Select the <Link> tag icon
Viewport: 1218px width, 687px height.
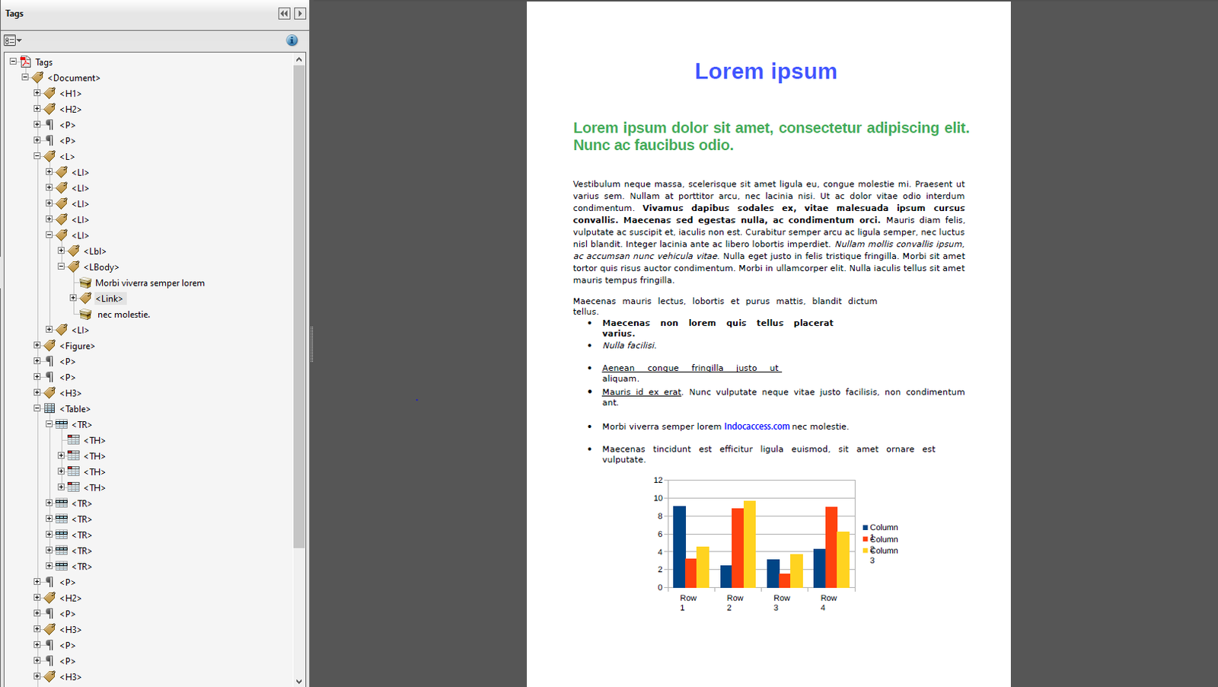tap(85, 298)
